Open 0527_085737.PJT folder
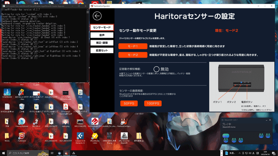 point(66,137)
